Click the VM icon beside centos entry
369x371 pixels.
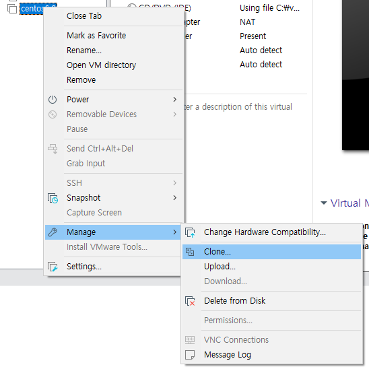point(12,9)
